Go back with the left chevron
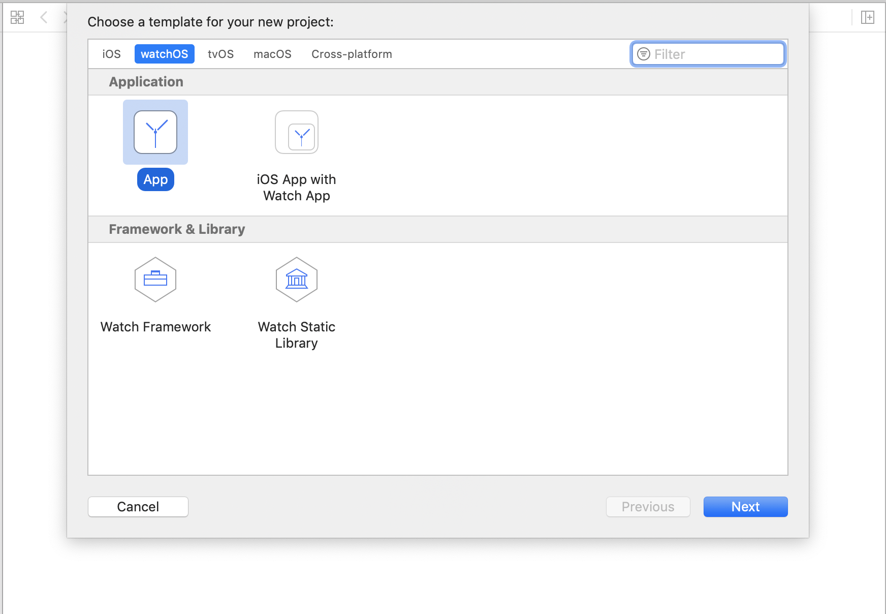This screenshot has width=886, height=614. [x=44, y=17]
